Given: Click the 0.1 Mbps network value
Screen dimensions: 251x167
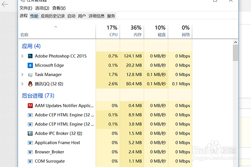Looking at the screenshot, I should 181,84.
